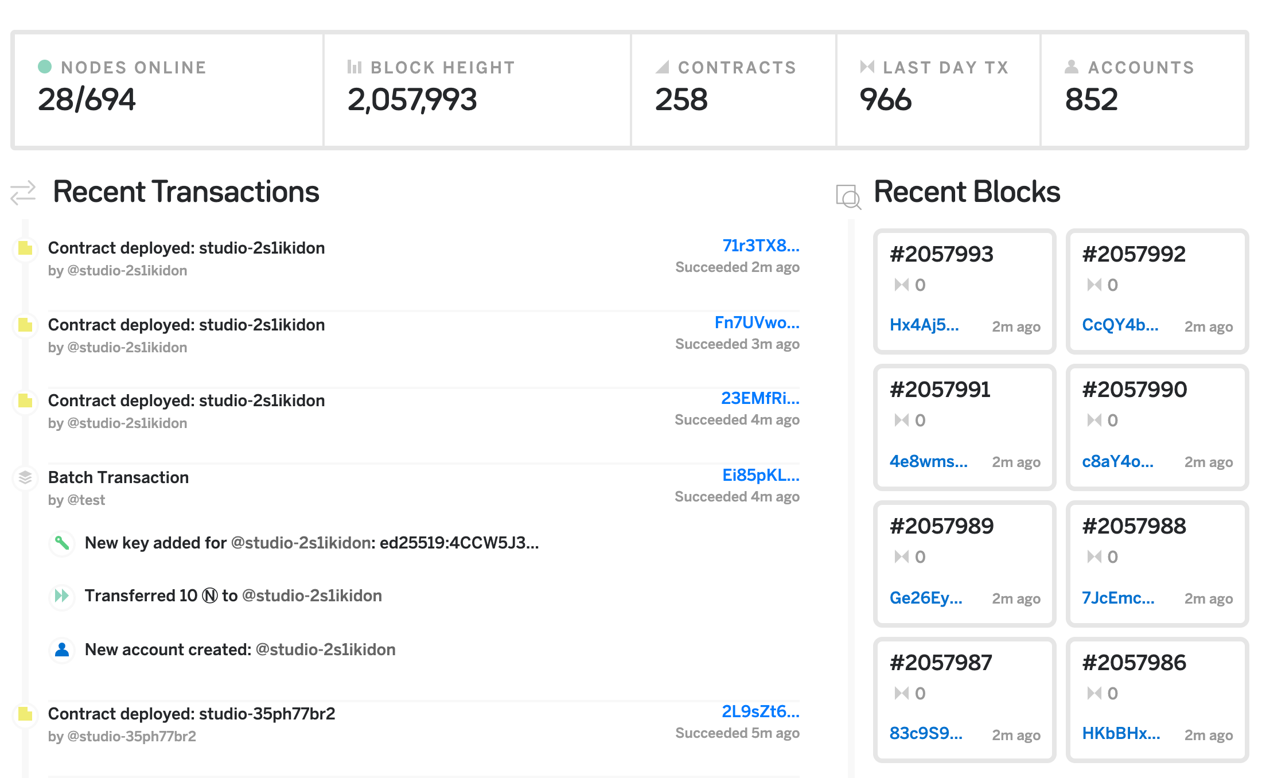Click the Accounts person icon
The height and width of the screenshot is (778, 1262).
click(1071, 67)
